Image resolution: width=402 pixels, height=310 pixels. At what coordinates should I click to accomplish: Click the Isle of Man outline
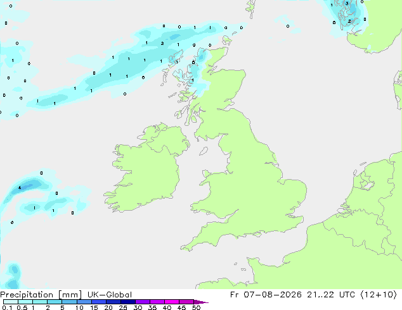204,151
